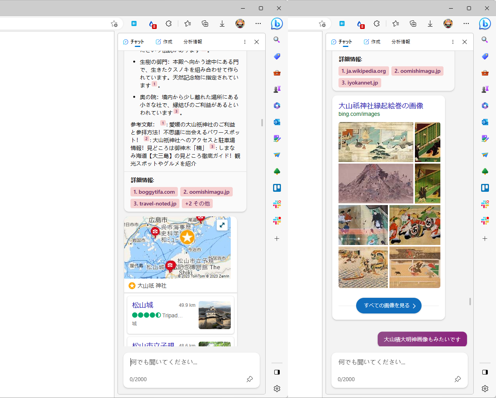The image size is (496, 398).
Task: Open Trello from the sidebar
Action: (277, 187)
